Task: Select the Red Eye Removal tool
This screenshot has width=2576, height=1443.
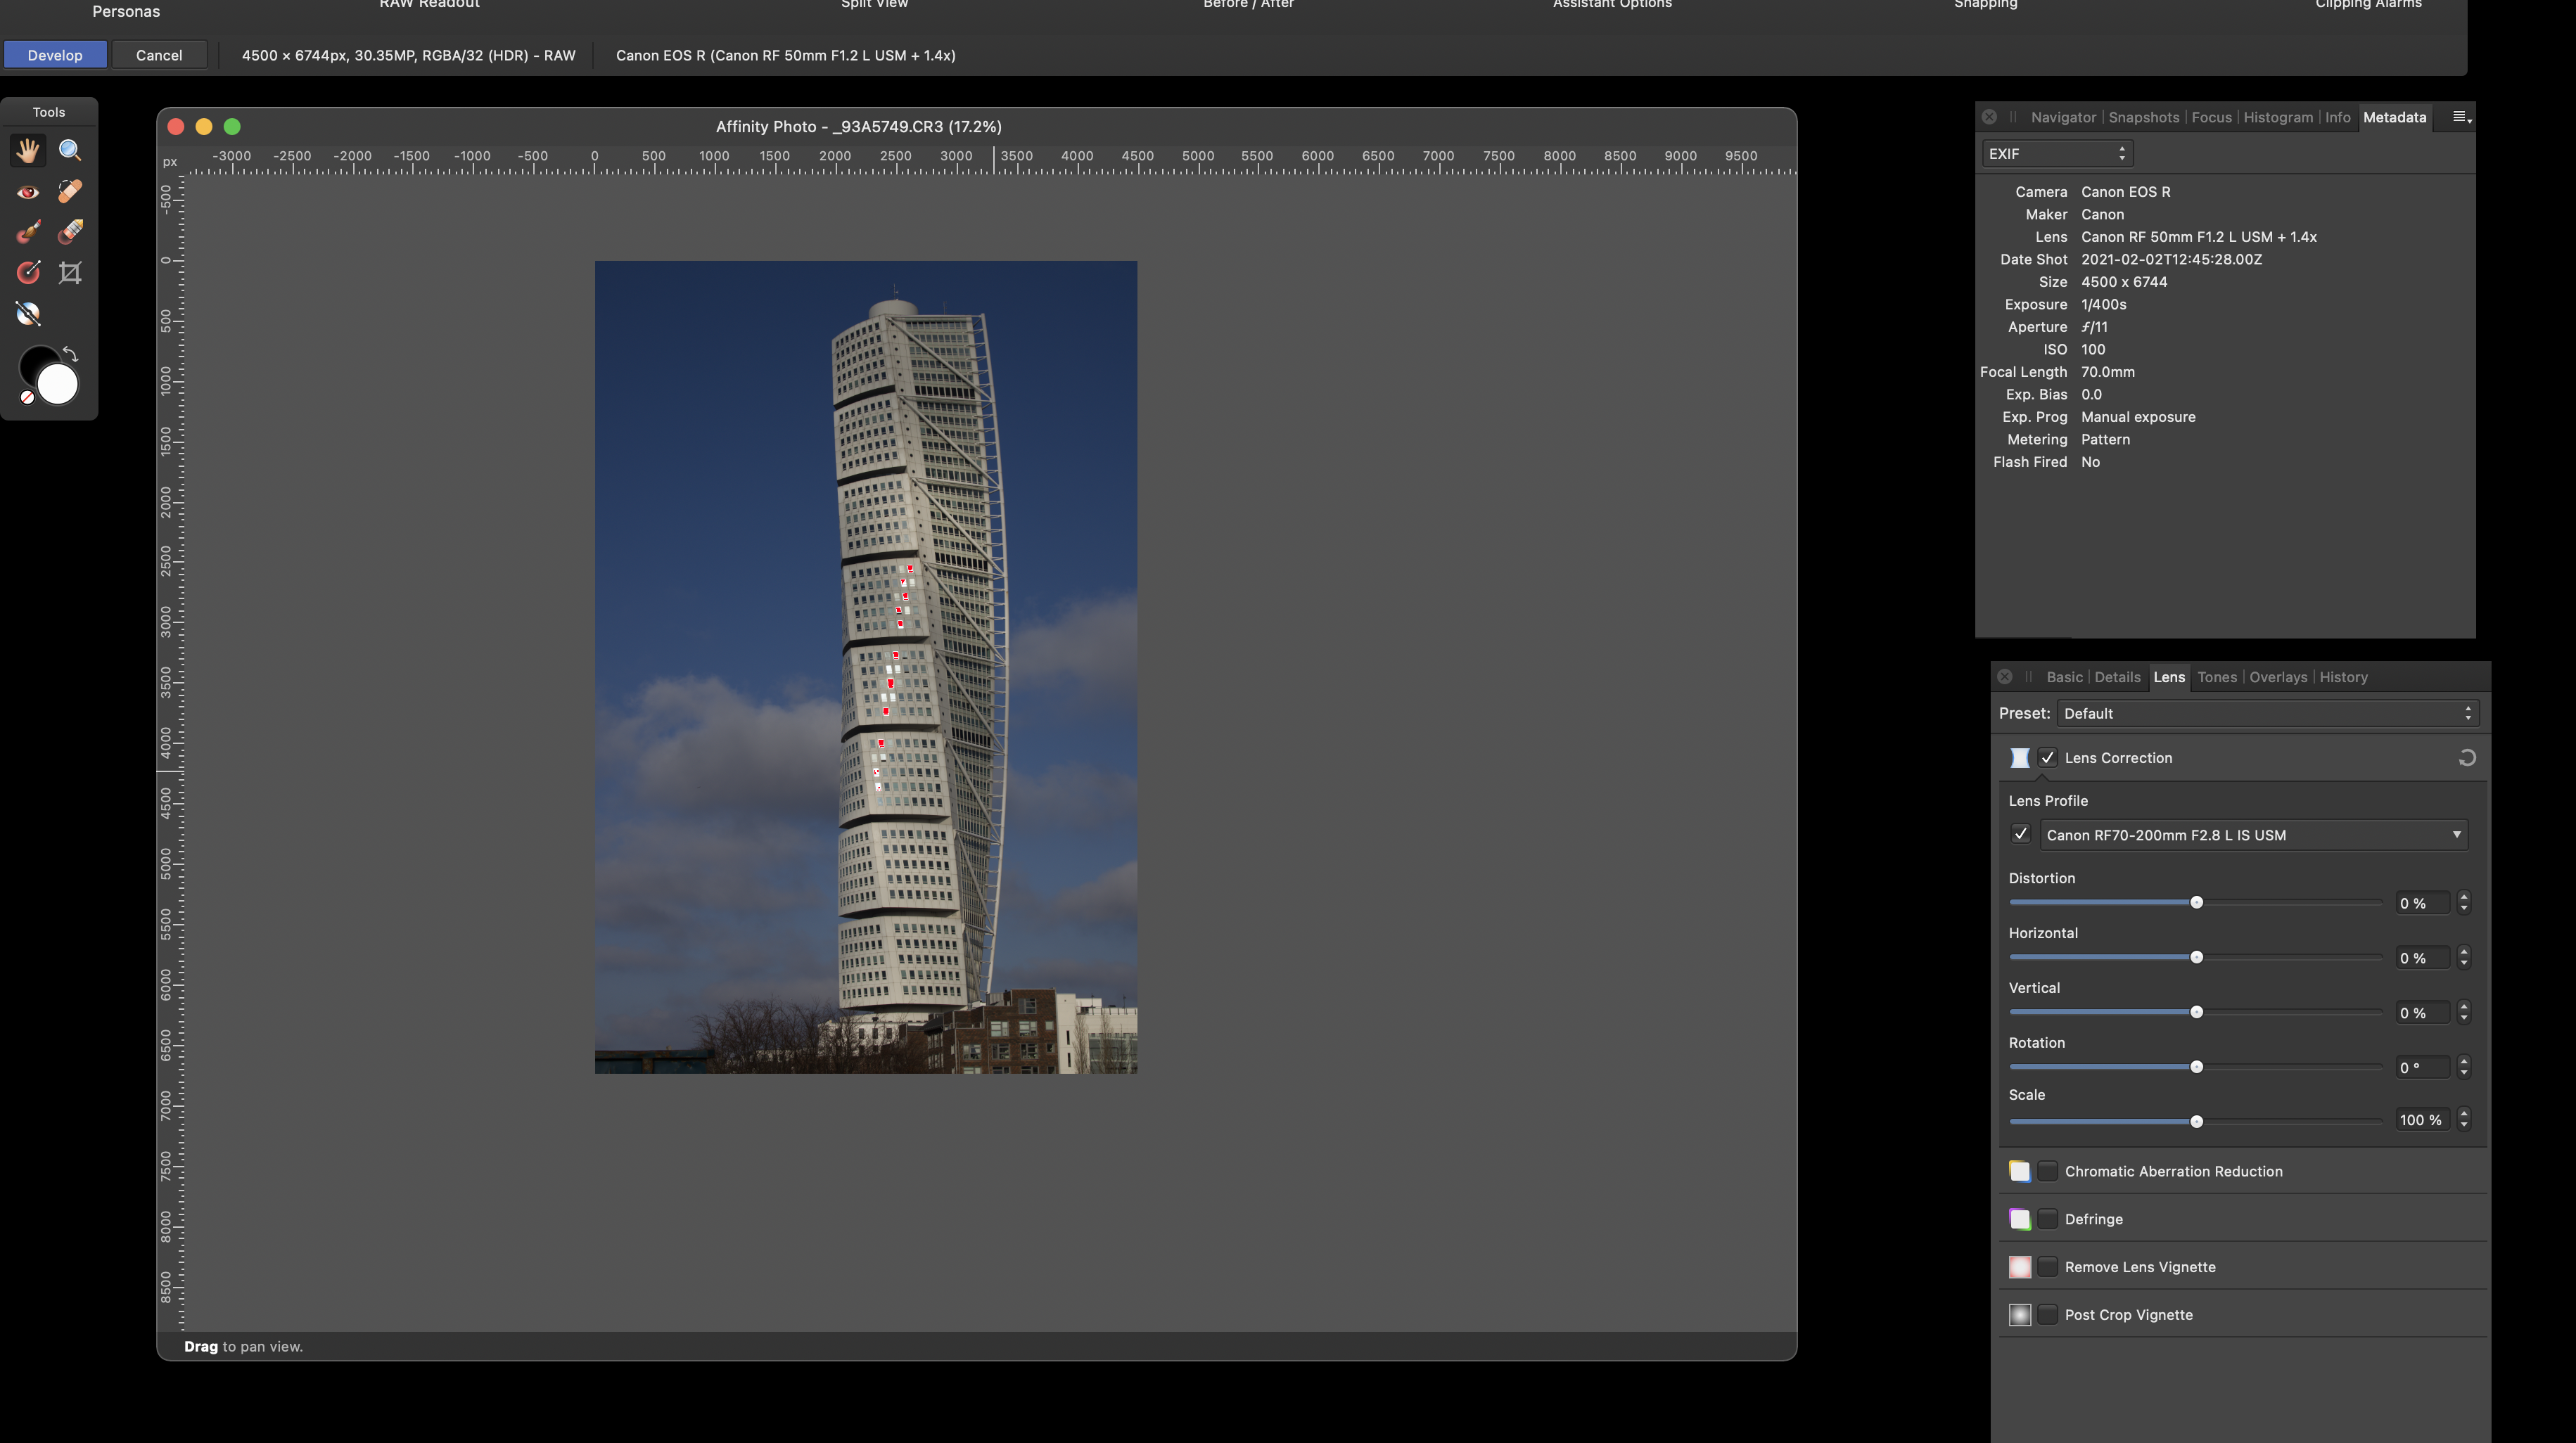Action: tap(28, 191)
